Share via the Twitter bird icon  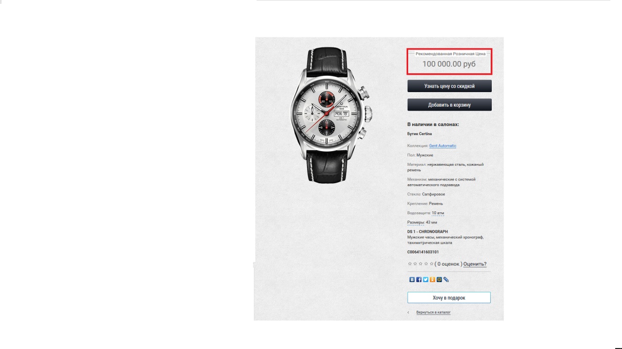[x=426, y=280]
